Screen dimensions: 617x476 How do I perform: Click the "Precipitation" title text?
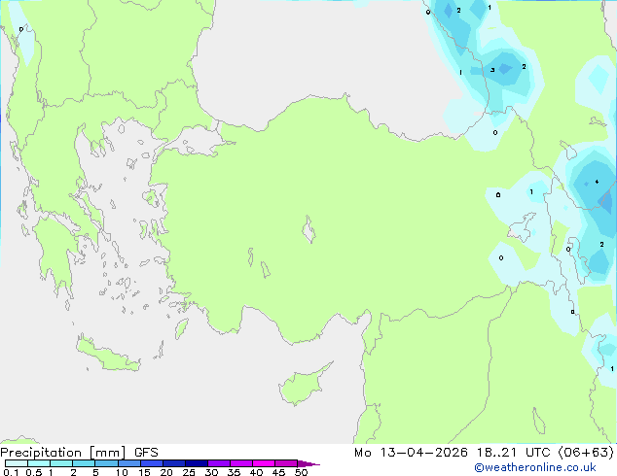[41, 453]
